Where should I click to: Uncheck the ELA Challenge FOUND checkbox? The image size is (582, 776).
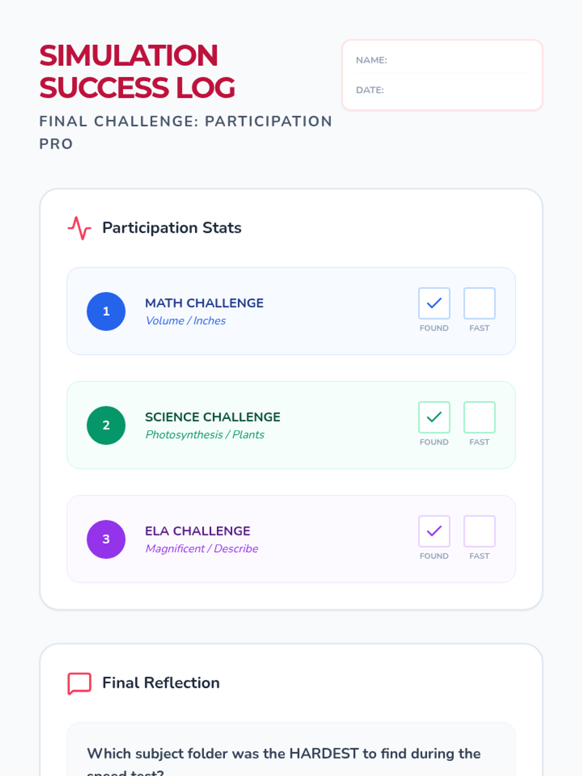click(x=434, y=531)
